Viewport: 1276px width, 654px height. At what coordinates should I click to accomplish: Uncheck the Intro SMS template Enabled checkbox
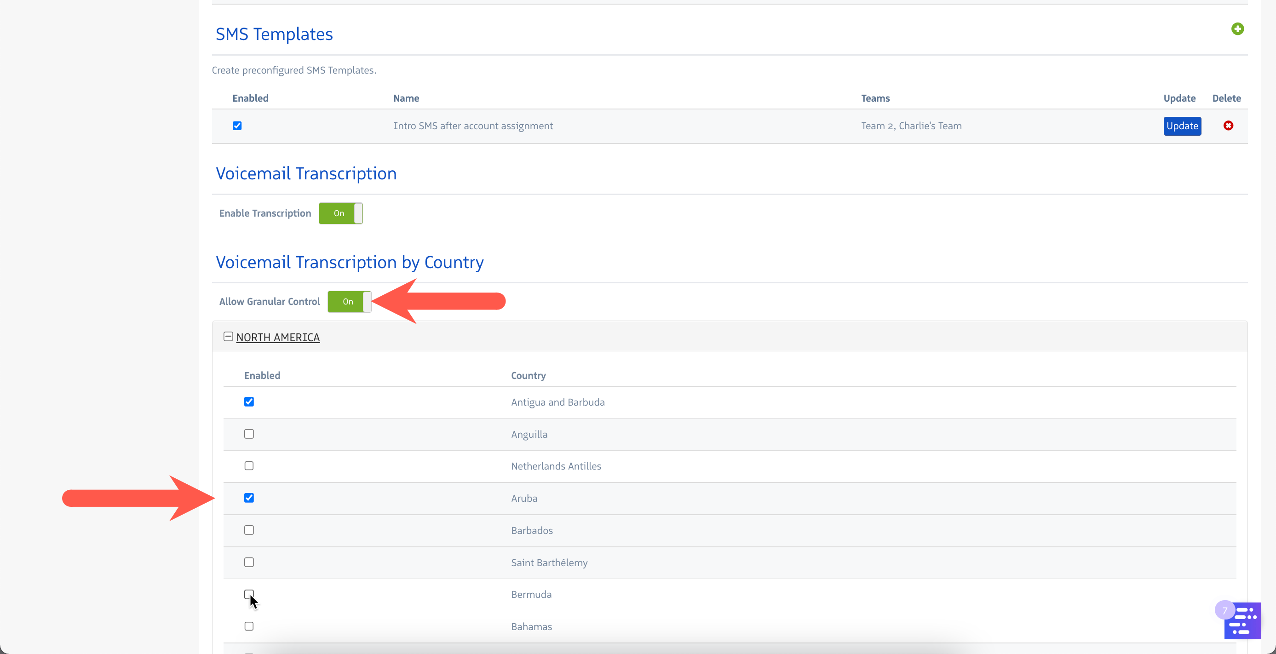click(x=237, y=126)
